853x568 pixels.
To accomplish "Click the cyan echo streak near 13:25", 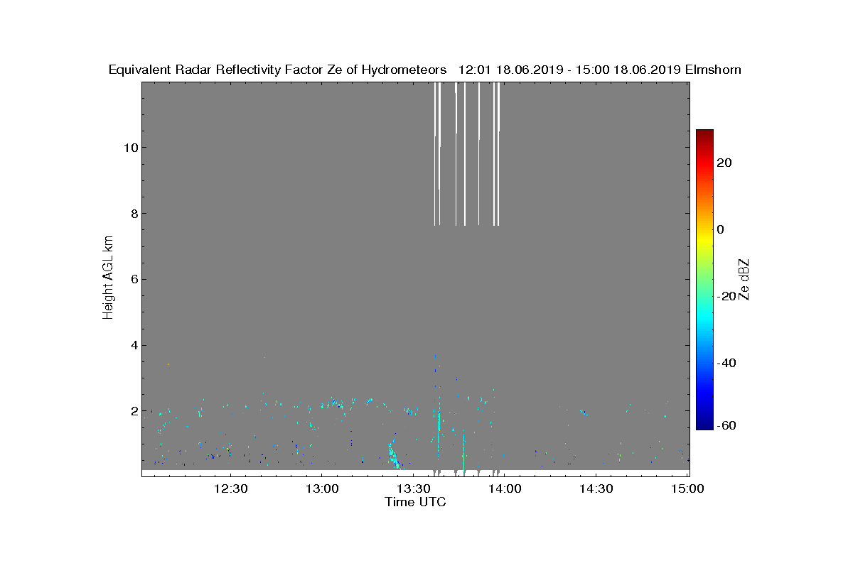I will pyautogui.click(x=393, y=456).
